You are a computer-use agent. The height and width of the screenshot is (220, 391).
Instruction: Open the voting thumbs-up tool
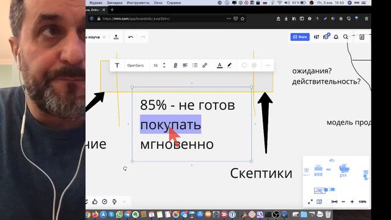pyautogui.click(x=95, y=202)
